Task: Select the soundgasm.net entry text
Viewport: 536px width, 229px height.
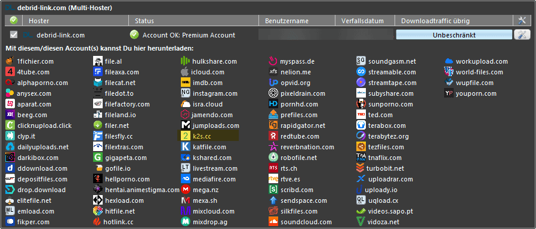Action: [x=392, y=62]
